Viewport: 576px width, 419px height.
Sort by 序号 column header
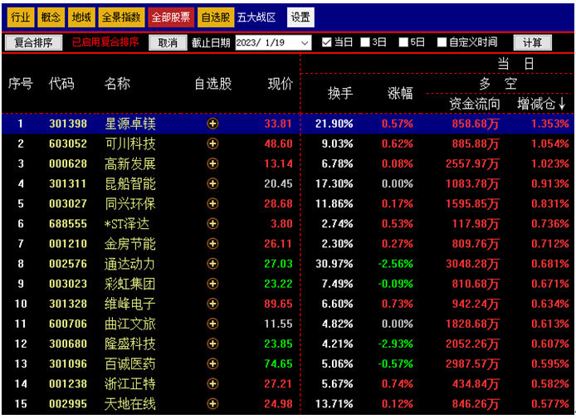click(x=21, y=84)
